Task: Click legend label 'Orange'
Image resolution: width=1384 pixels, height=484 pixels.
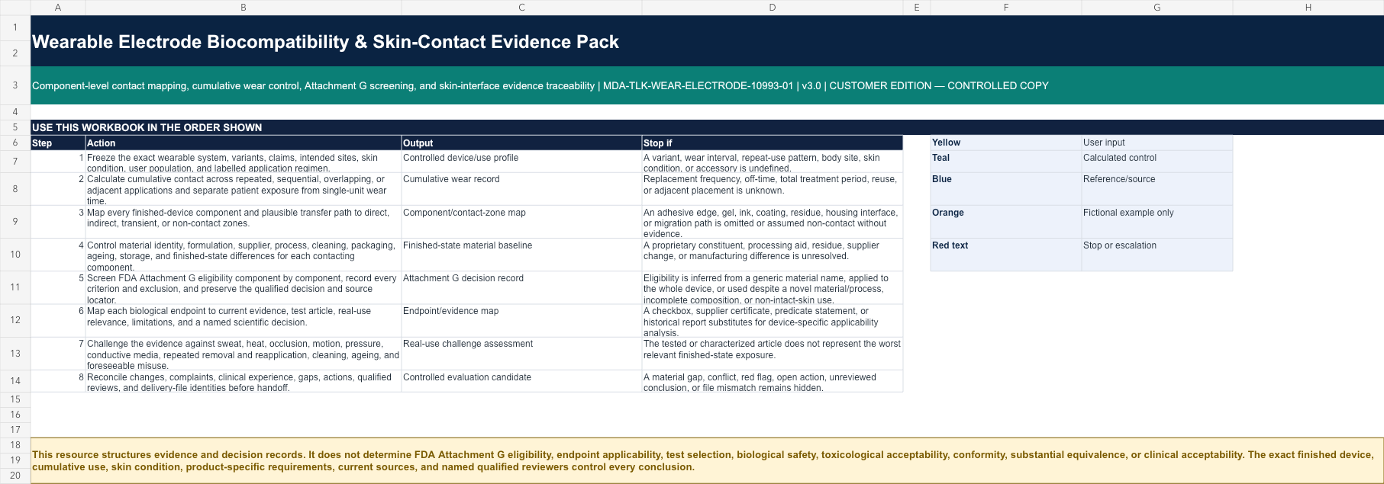Action: coord(1006,222)
